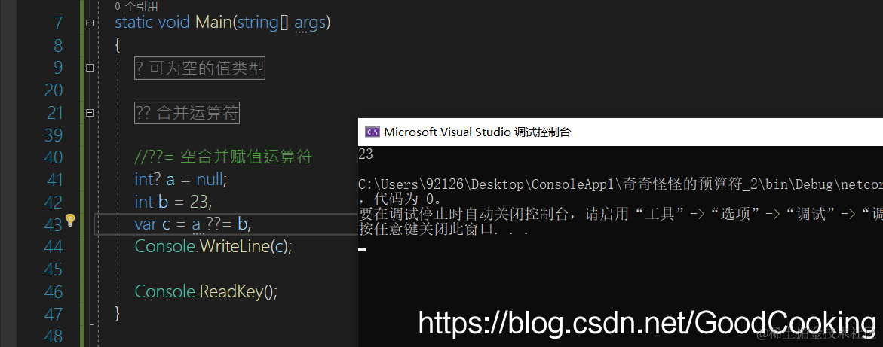Click the 'Microsoft Visual Studio 调试控制台' title bar
883x347 pixels.
click(x=621, y=132)
